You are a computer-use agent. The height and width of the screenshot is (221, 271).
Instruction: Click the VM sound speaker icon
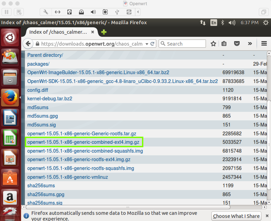93,12
